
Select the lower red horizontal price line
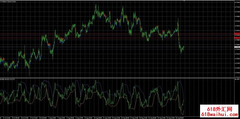coord(117,38)
